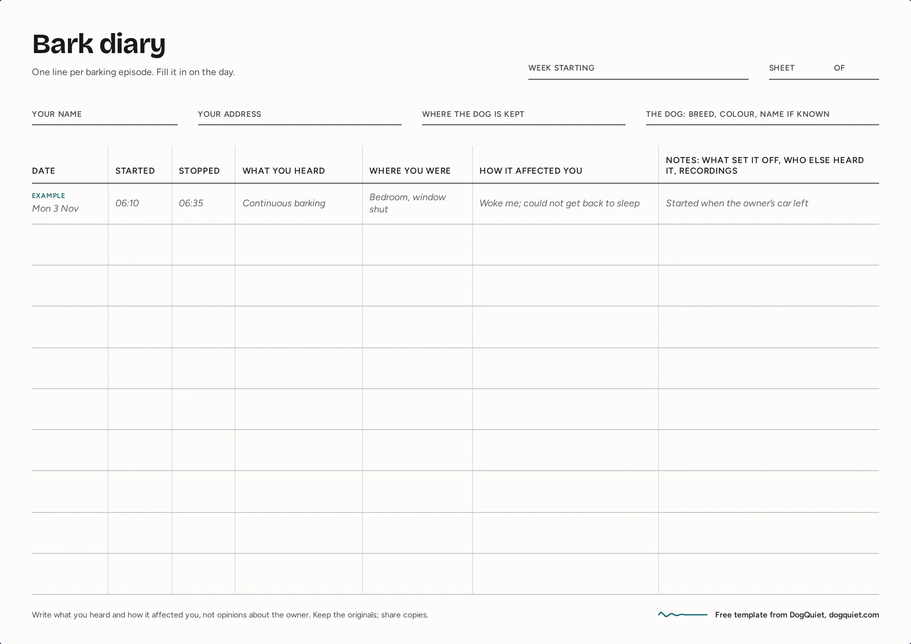Click the teal EXAMPLE label
The height and width of the screenshot is (644, 911).
tap(49, 195)
